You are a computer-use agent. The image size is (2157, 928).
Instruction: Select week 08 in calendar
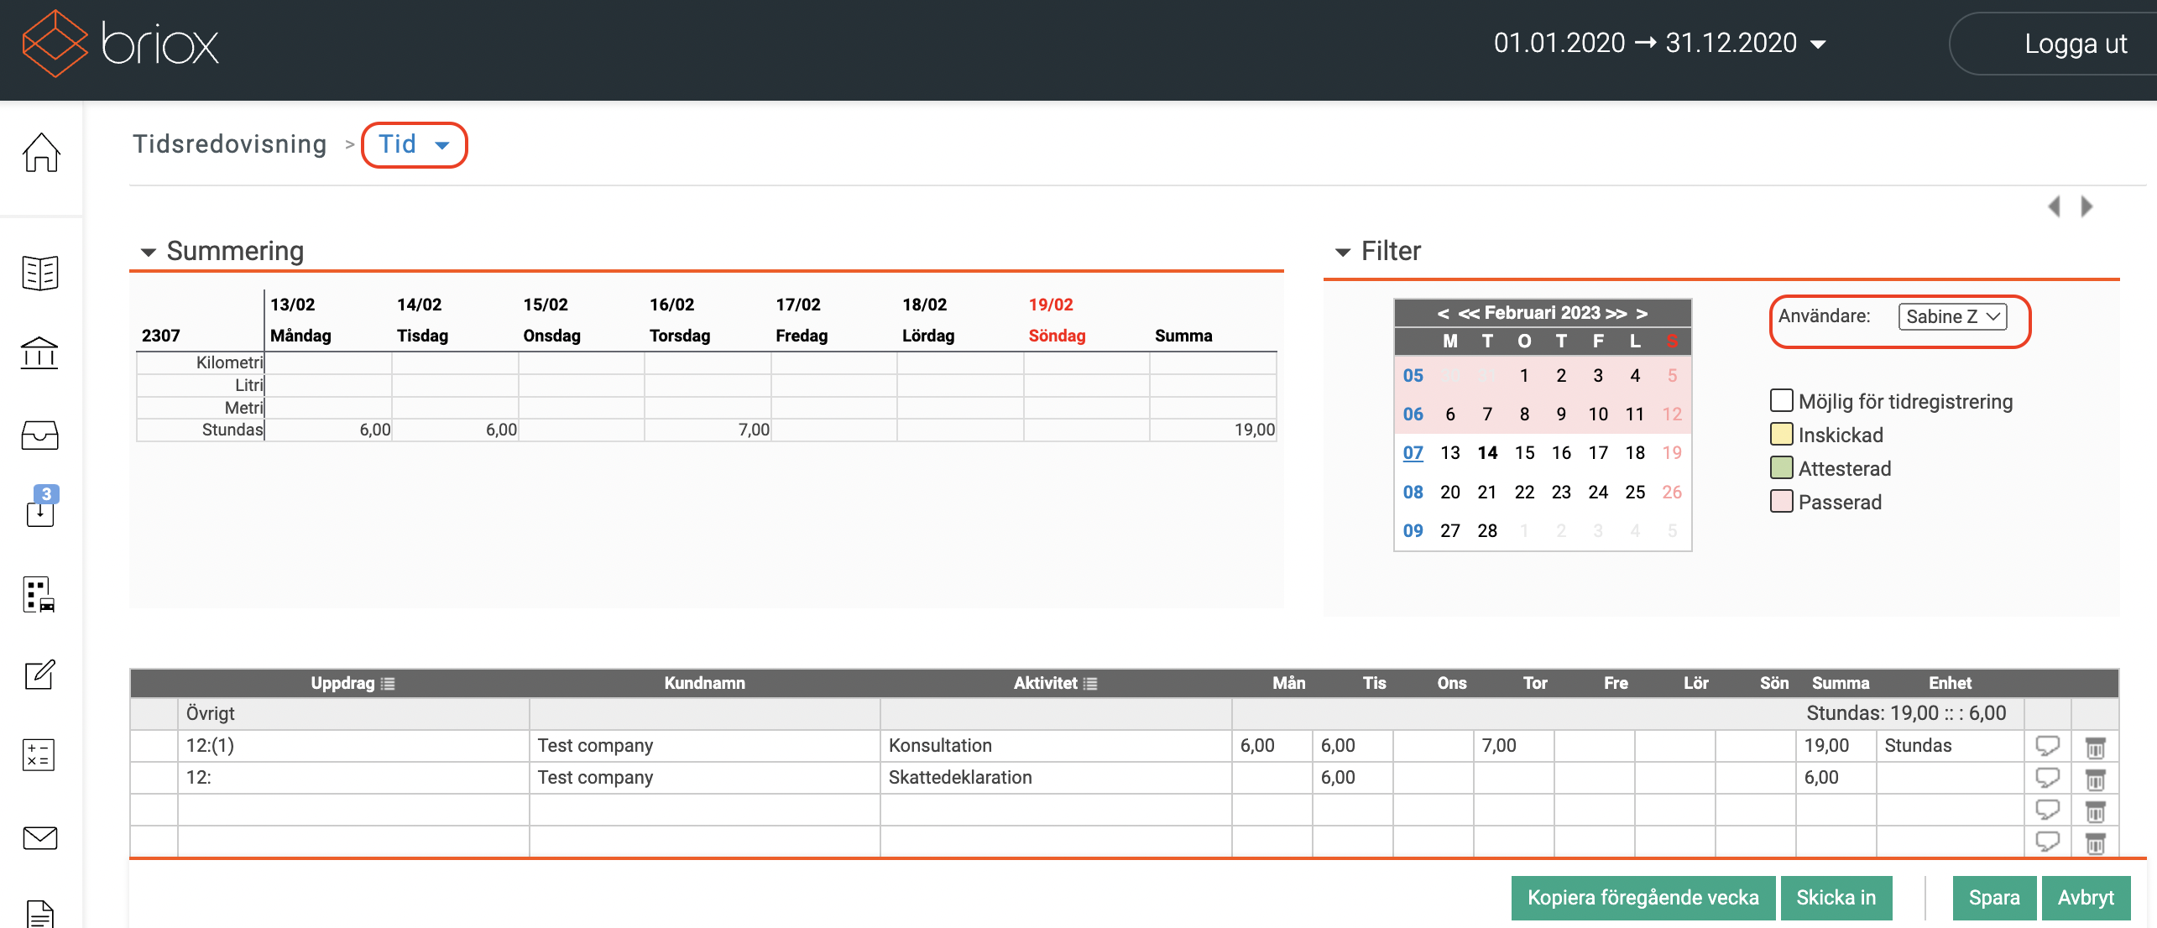[1413, 493]
